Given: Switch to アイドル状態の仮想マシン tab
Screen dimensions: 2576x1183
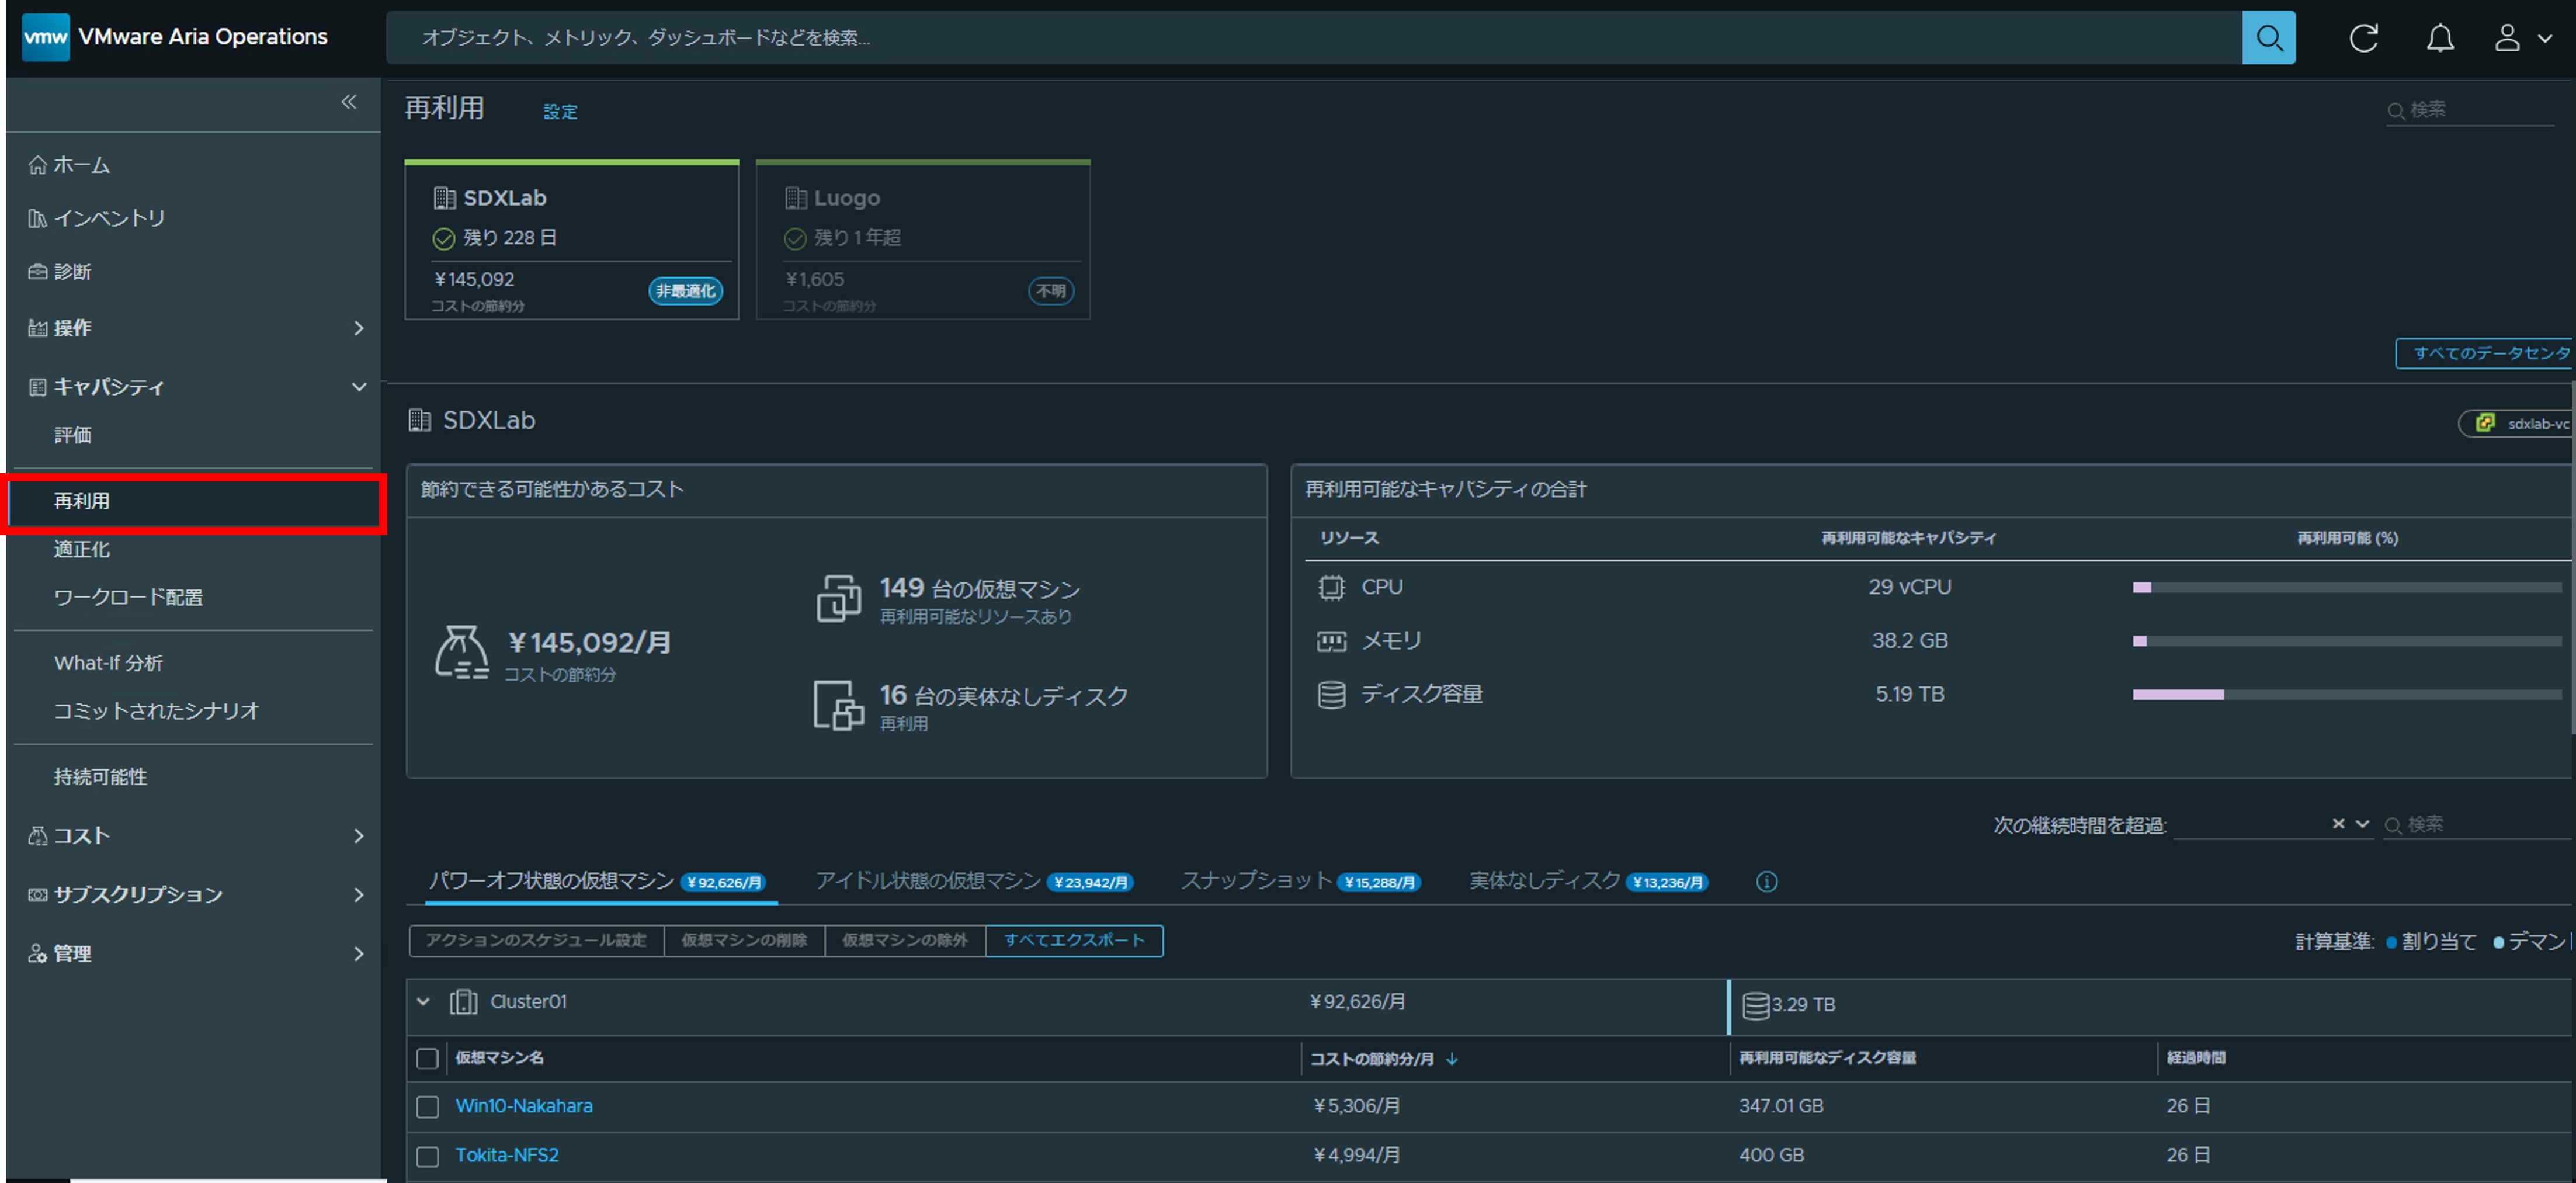Looking at the screenshot, I should (974, 881).
